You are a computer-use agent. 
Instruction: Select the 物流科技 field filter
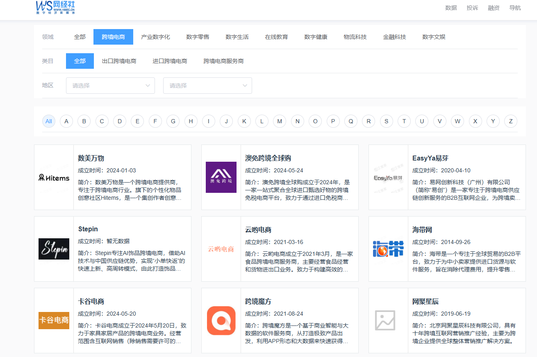[x=355, y=37]
